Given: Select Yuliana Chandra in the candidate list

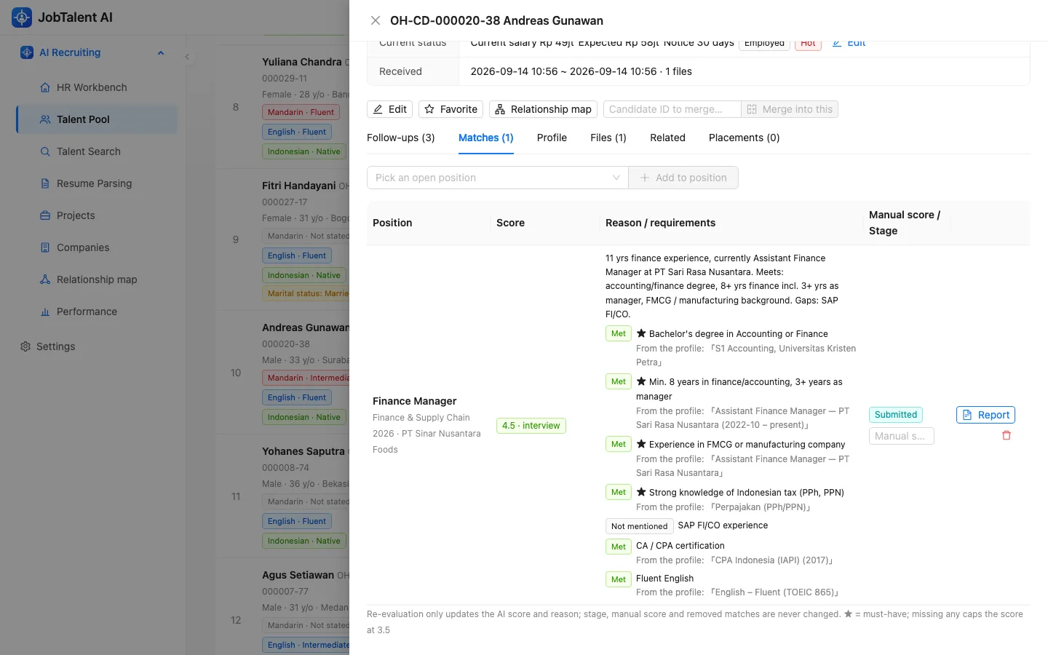Looking at the screenshot, I should (x=302, y=62).
